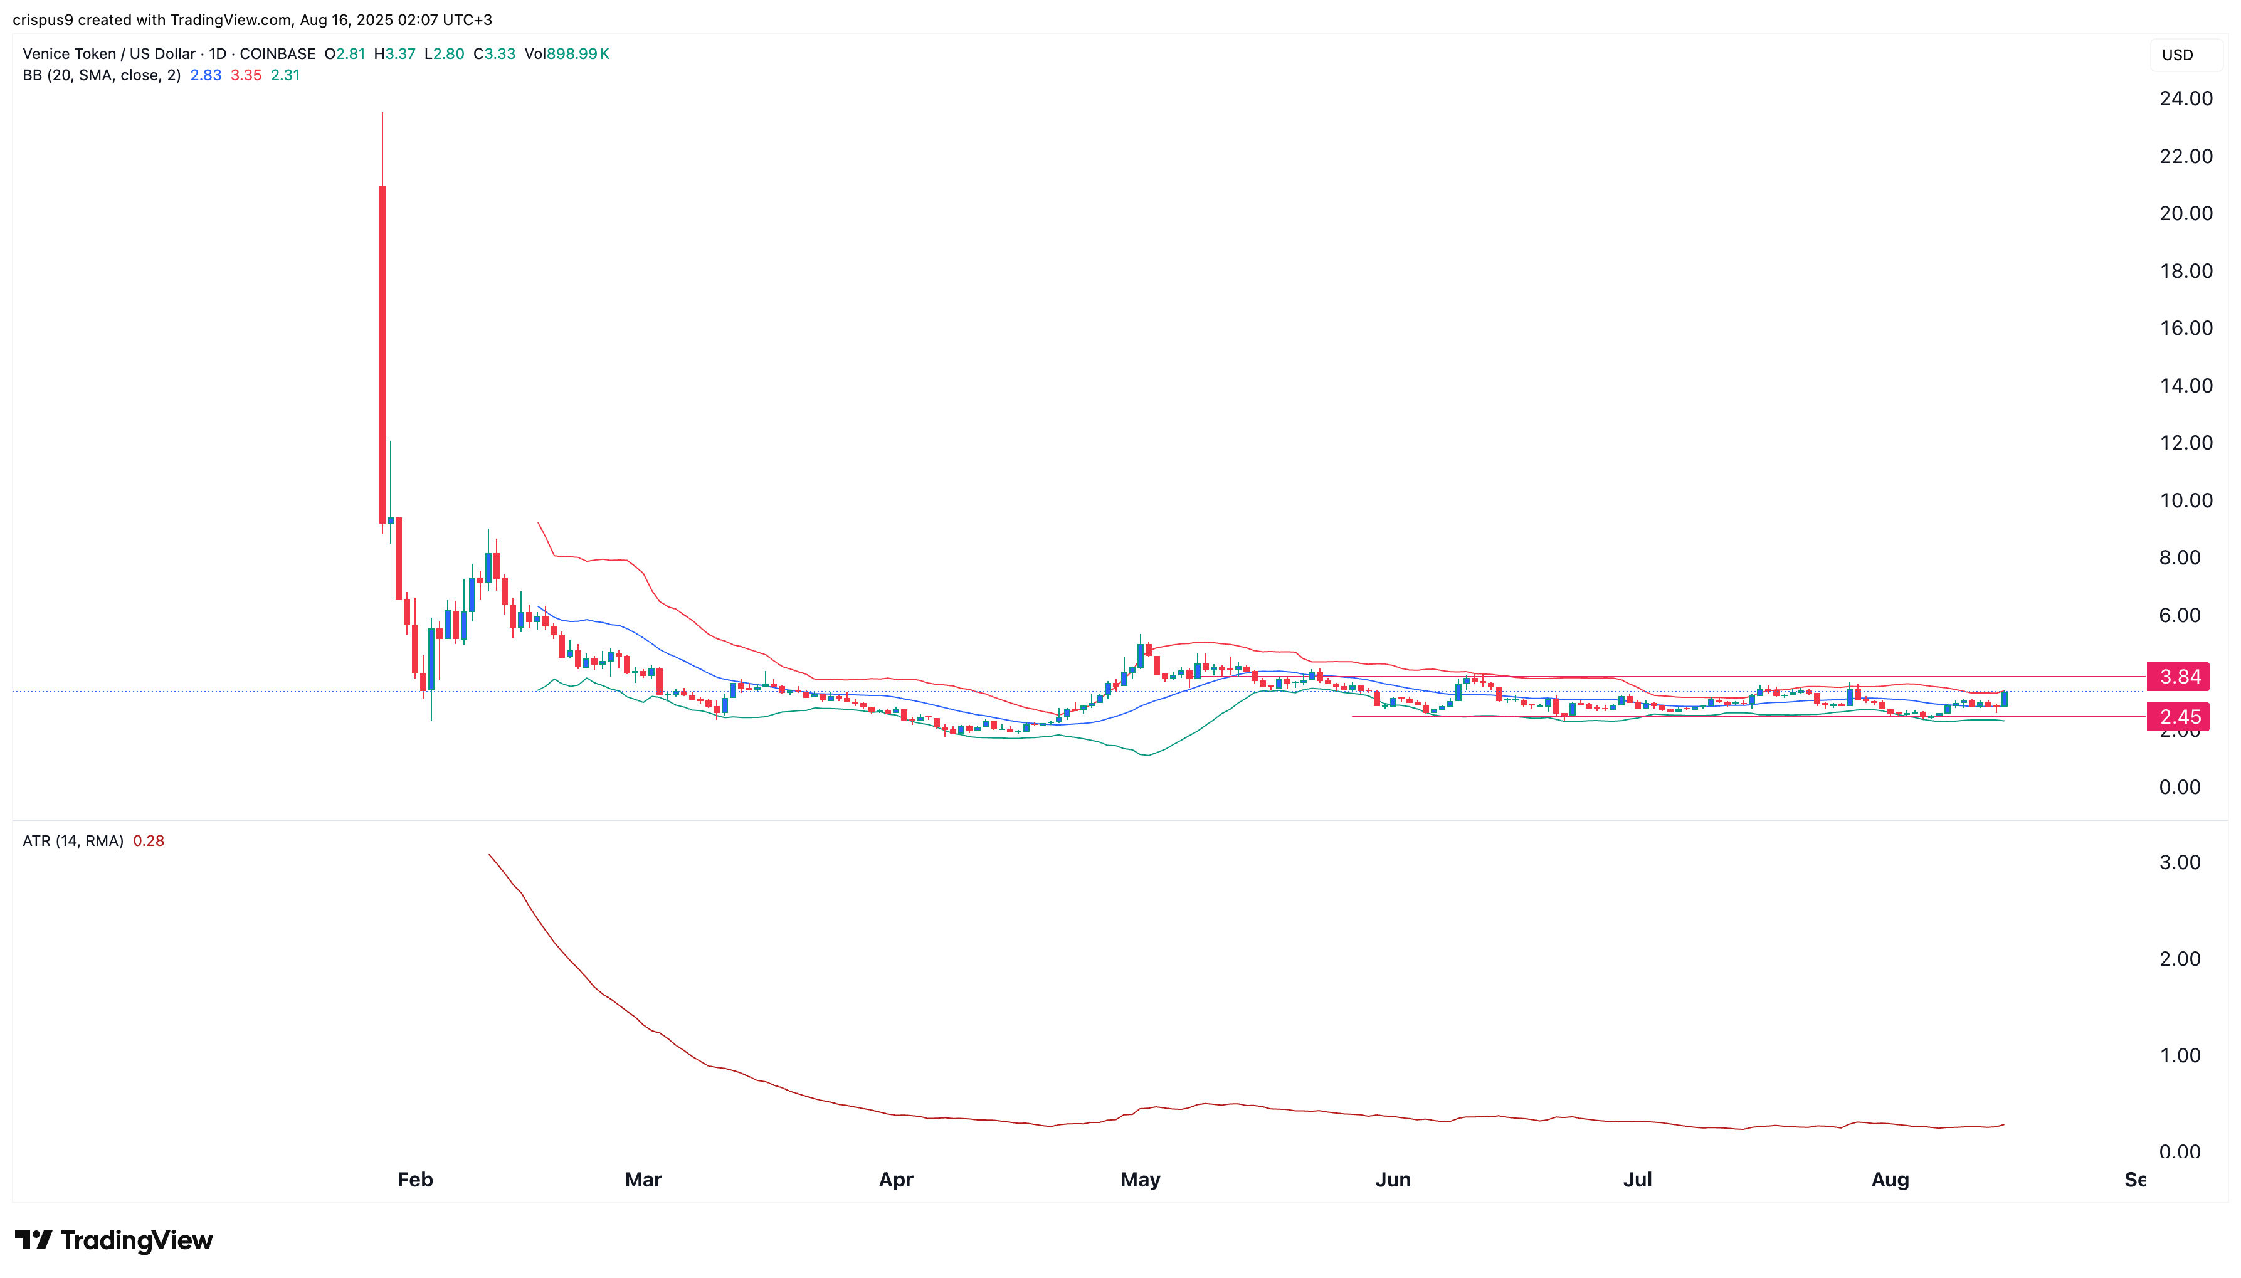Click the May label on time axis
The image size is (2241, 1278).
pos(1140,1180)
